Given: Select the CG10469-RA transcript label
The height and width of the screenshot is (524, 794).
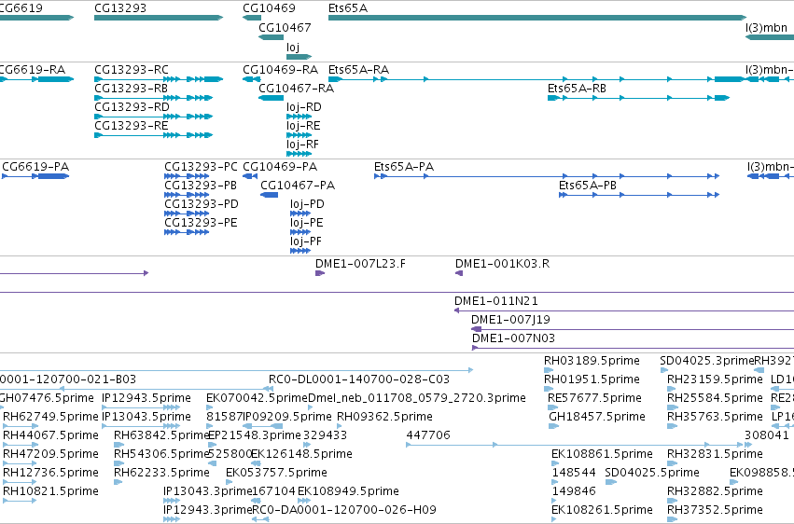Looking at the screenshot, I should (280, 69).
